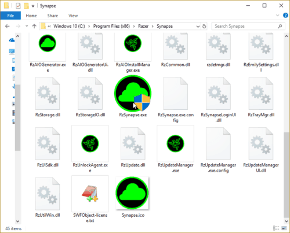Screen dimensions: 290x233
Task: Go up one folder level
Action: pos(34,26)
